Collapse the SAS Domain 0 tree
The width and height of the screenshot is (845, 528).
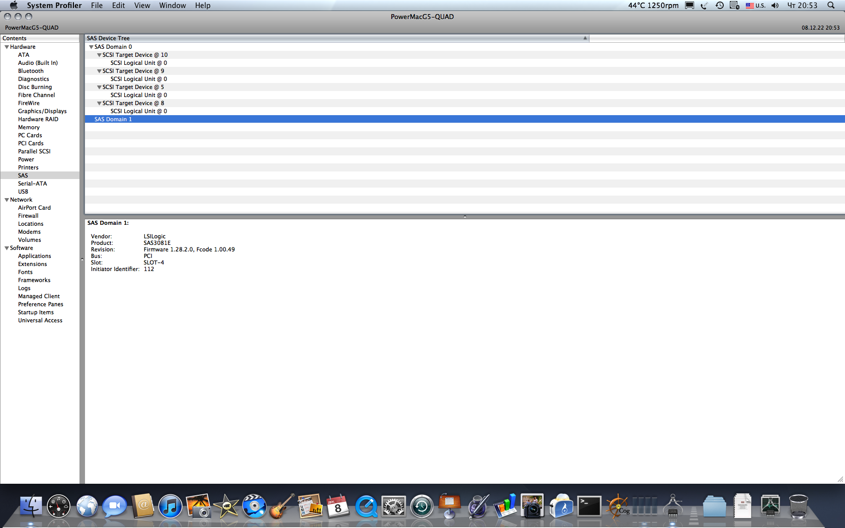[91, 47]
